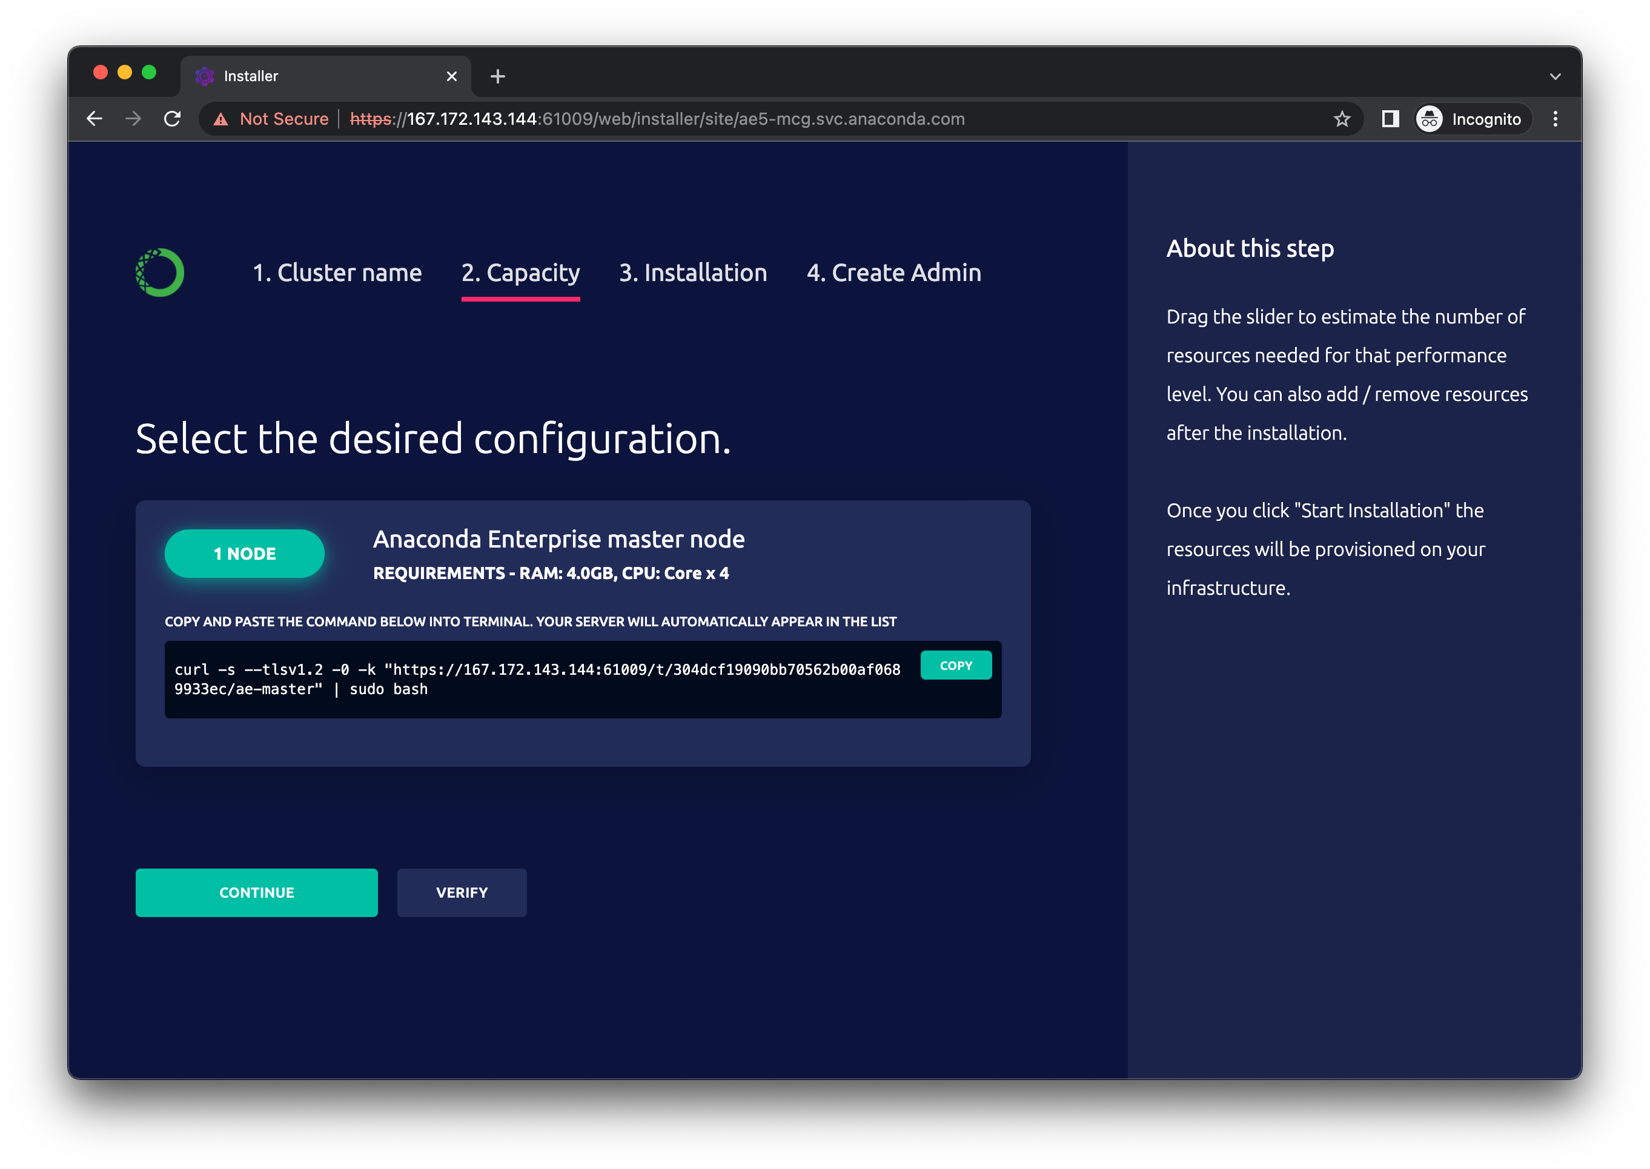This screenshot has height=1169, width=1650.
Task: Expand the tab search chevron
Action: point(1555,76)
